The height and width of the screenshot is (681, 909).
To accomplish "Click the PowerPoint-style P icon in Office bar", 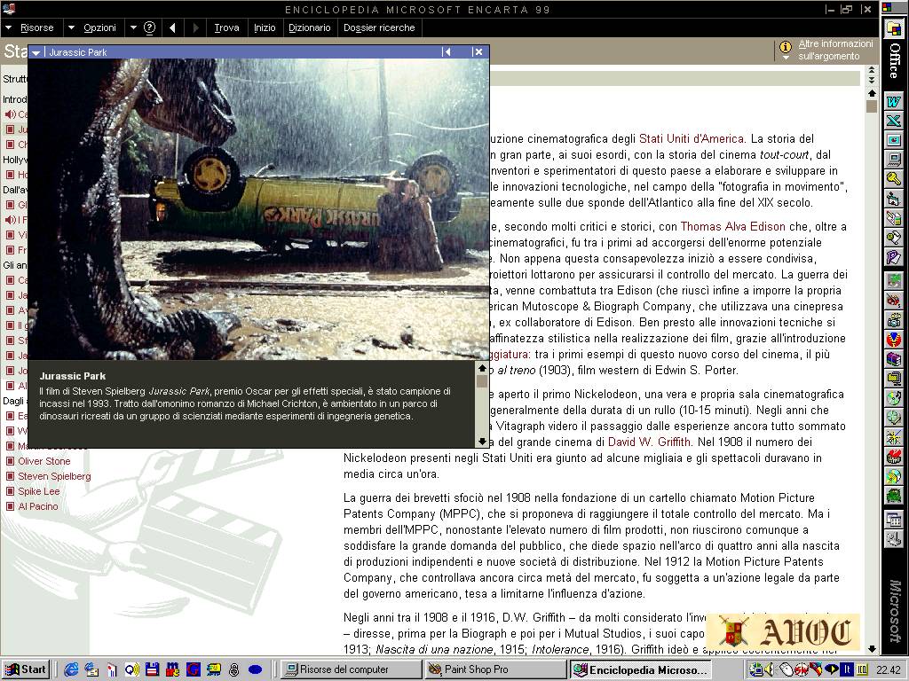I will [893, 256].
